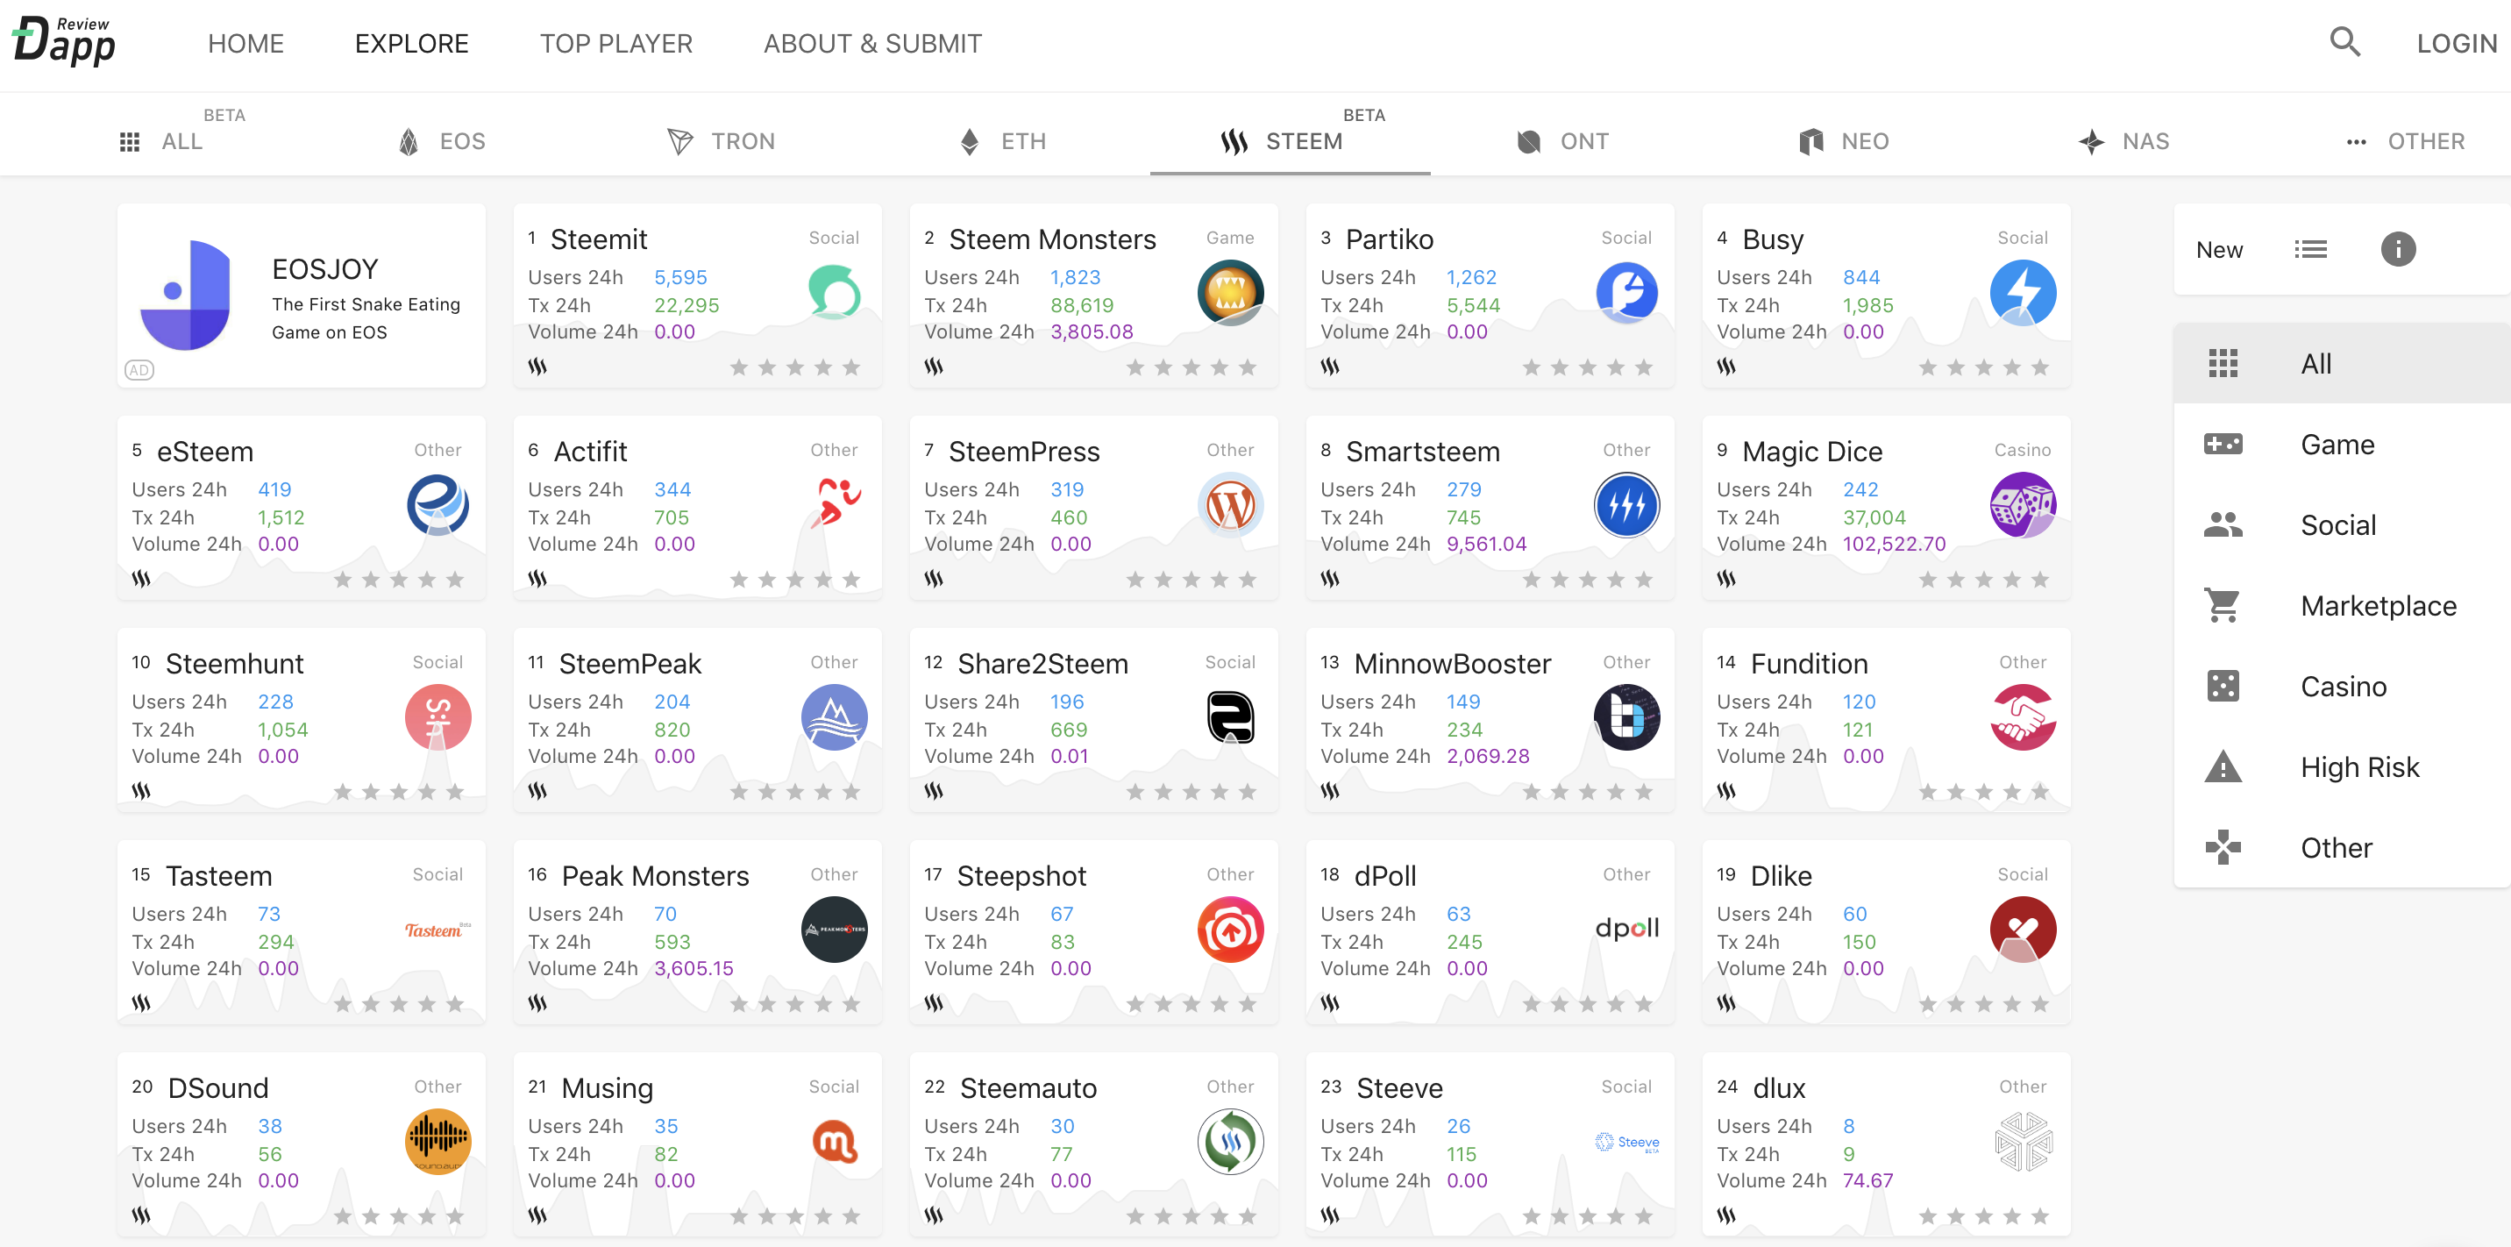Switch to the ONT tab
The width and height of the screenshot is (2511, 1247).
(x=1563, y=141)
